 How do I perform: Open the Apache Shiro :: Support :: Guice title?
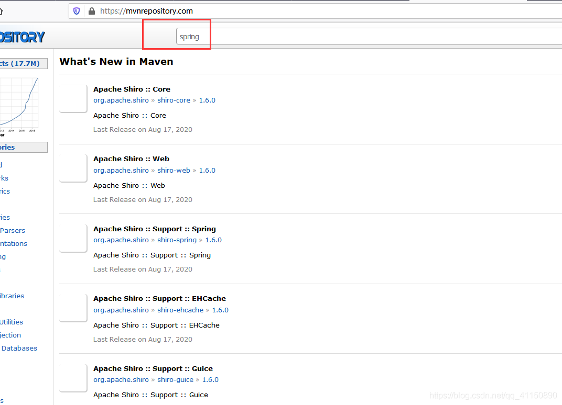pos(153,369)
